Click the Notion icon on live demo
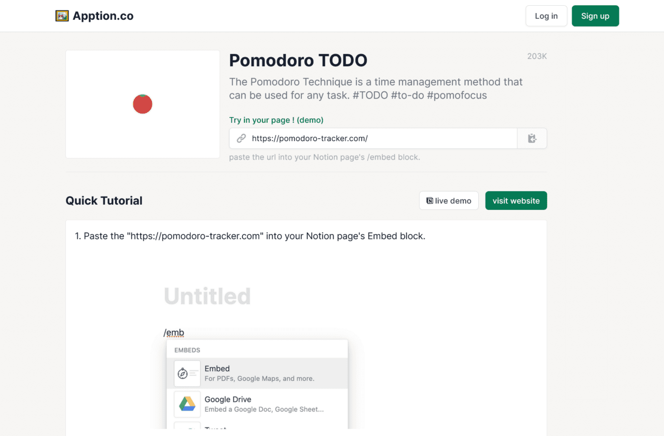The height and width of the screenshot is (436, 664). click(430, 201)
